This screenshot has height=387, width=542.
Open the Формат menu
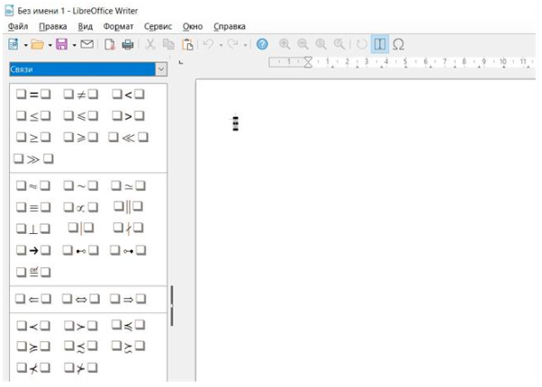(x=118, y=26)
